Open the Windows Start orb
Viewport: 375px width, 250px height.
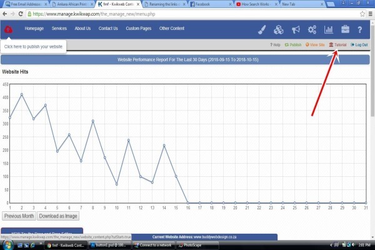8,245
